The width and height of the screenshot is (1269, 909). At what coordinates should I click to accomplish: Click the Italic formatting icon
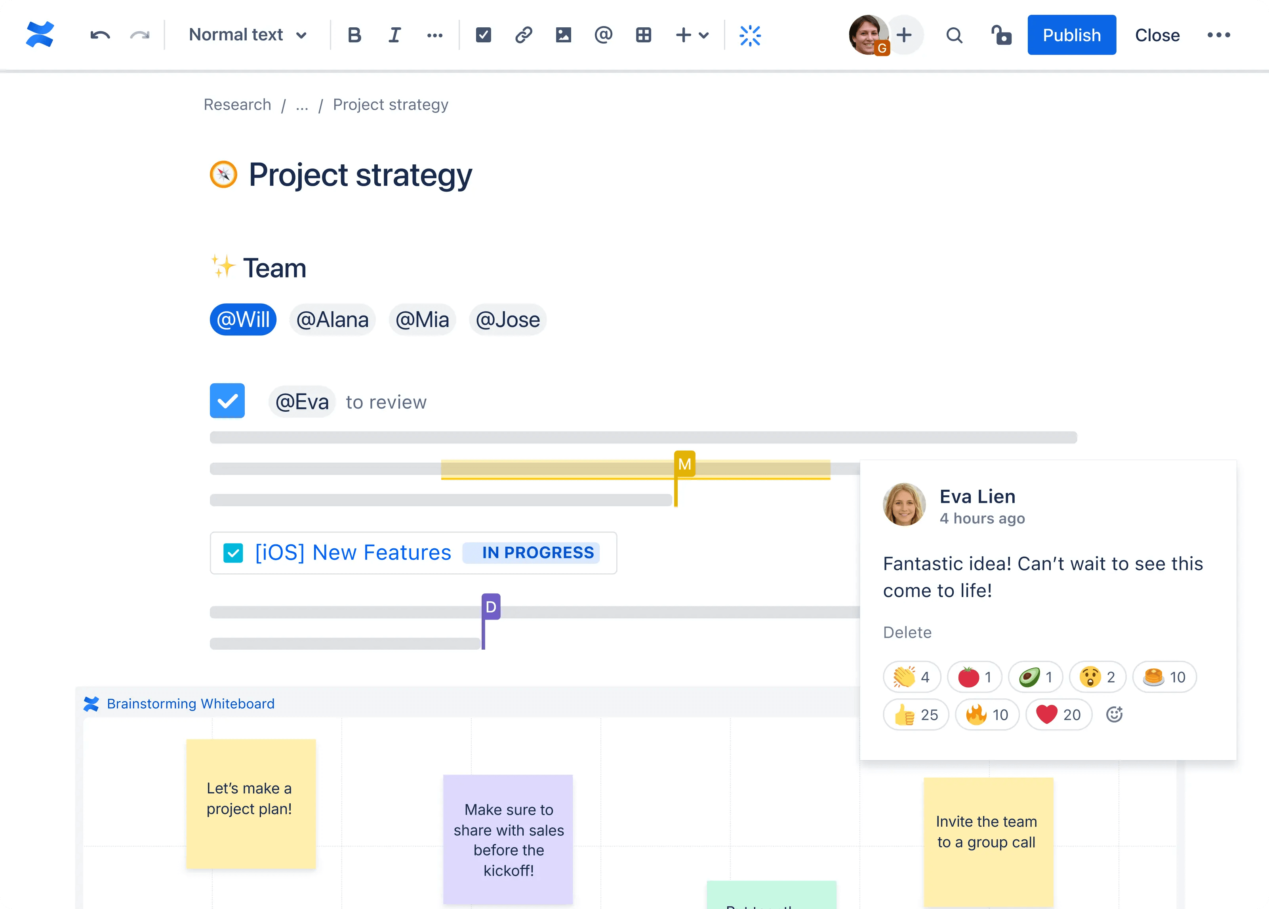393,35
